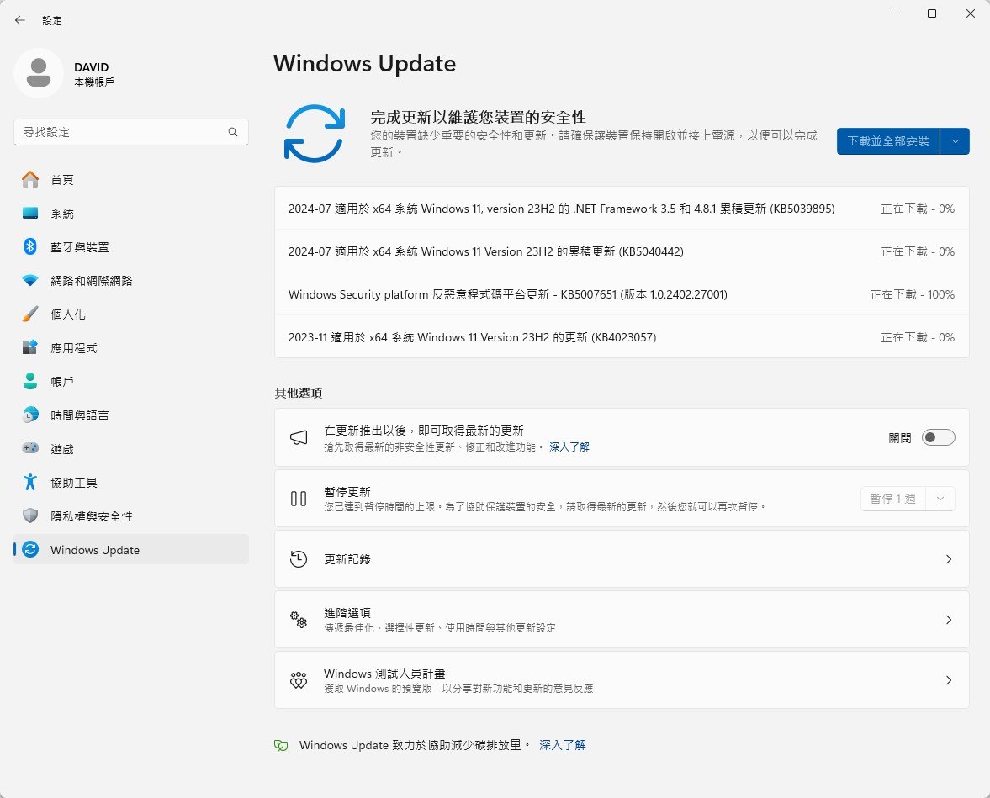
Task: Open Windows 測試人員計畫 chevron
Action: click(x=948, y=680)
